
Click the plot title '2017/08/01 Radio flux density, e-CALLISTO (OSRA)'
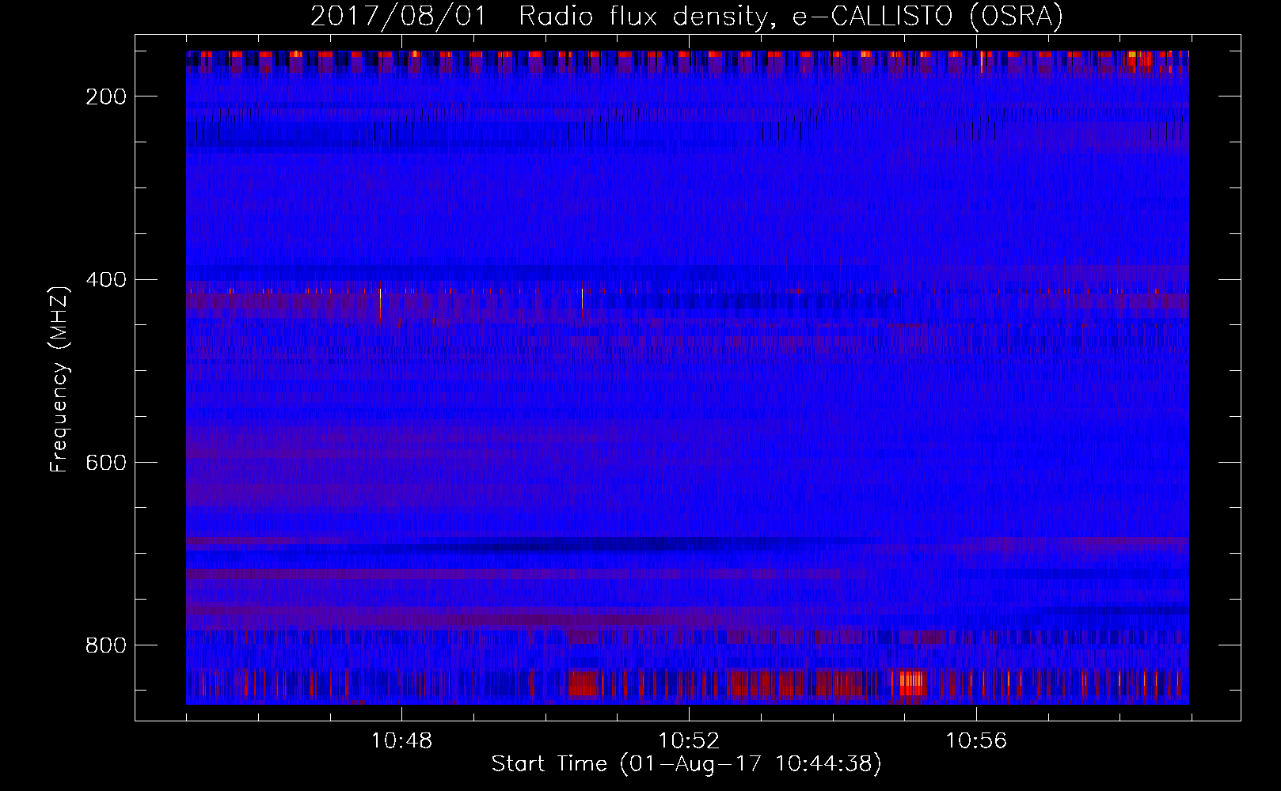point(686,16)
